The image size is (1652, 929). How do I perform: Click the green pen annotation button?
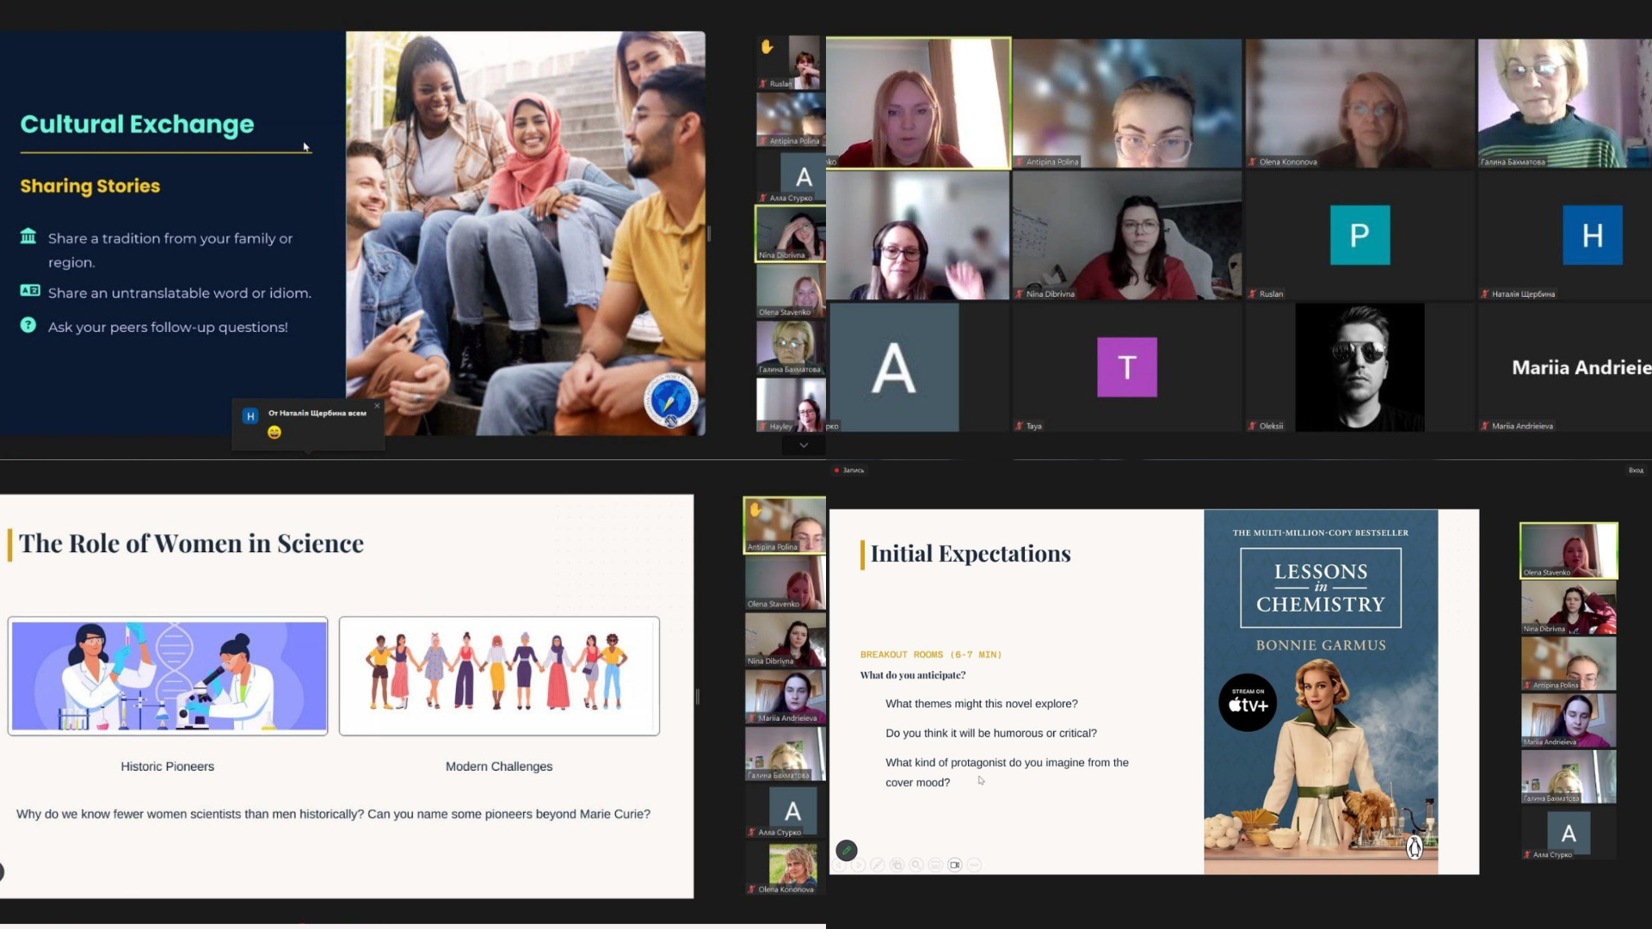(847, 850)
